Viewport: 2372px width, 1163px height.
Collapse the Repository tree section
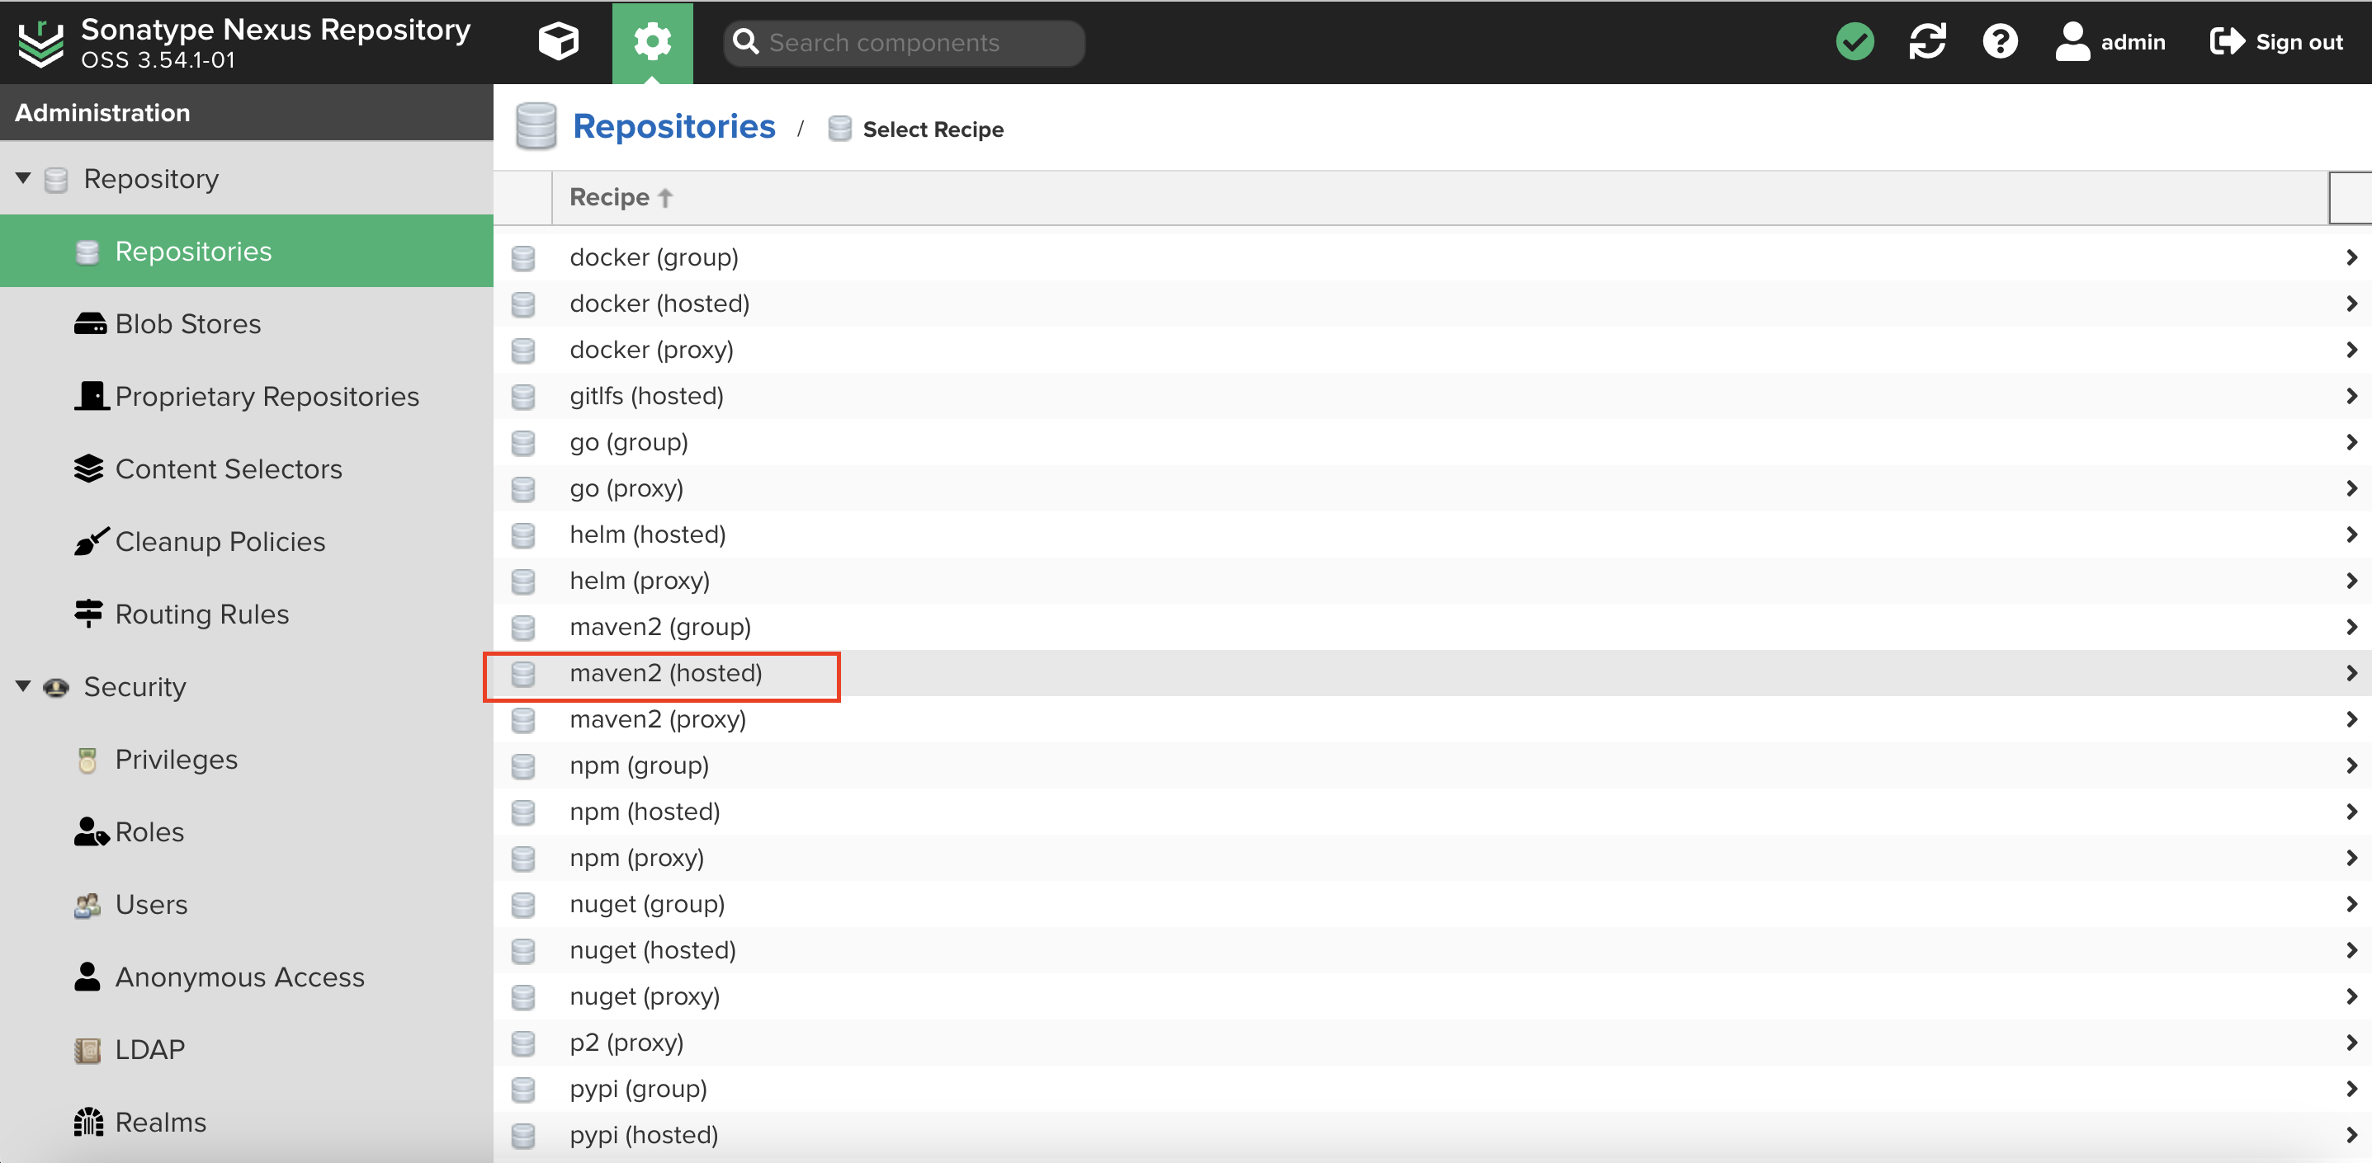pos(23,177)
